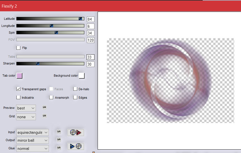Viewport: 241px width, 153px height.
Task: Click the reset icon beside Preview dropdown
Action: (x=44, y=107)
